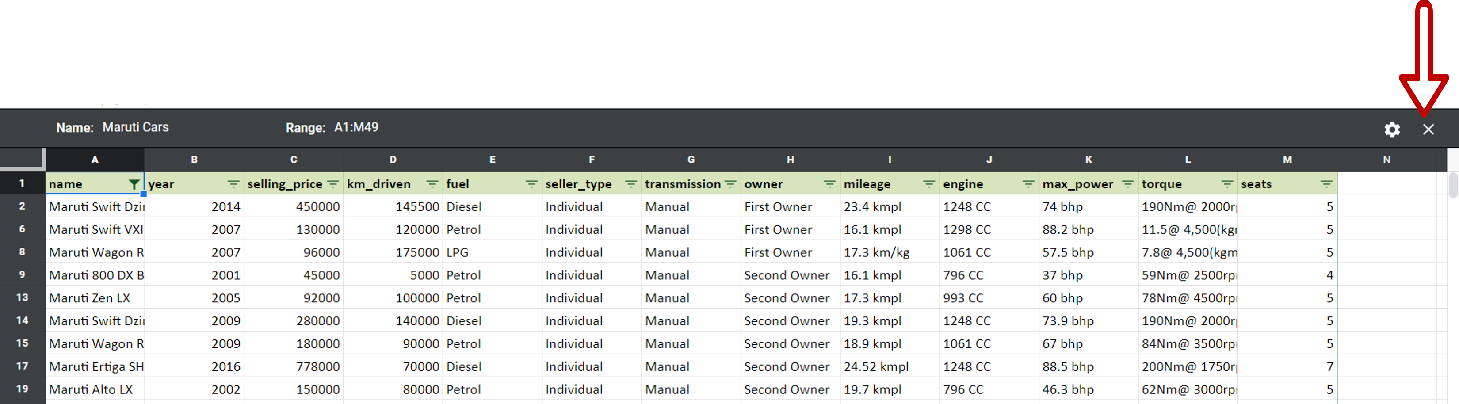
Task: Select the cell containing Maruti Ertiga SH
Action: coord(94,366)
